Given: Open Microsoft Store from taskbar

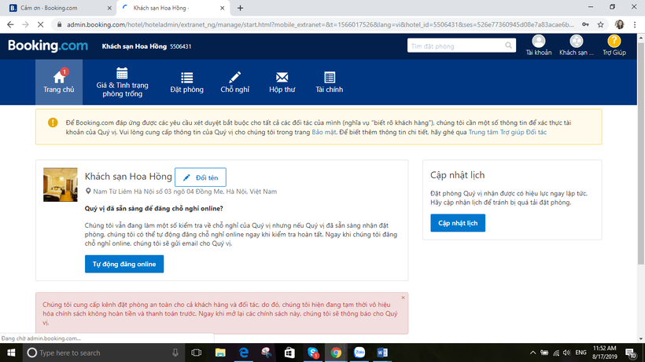Looking at the screenshot, I should point(289,353).
